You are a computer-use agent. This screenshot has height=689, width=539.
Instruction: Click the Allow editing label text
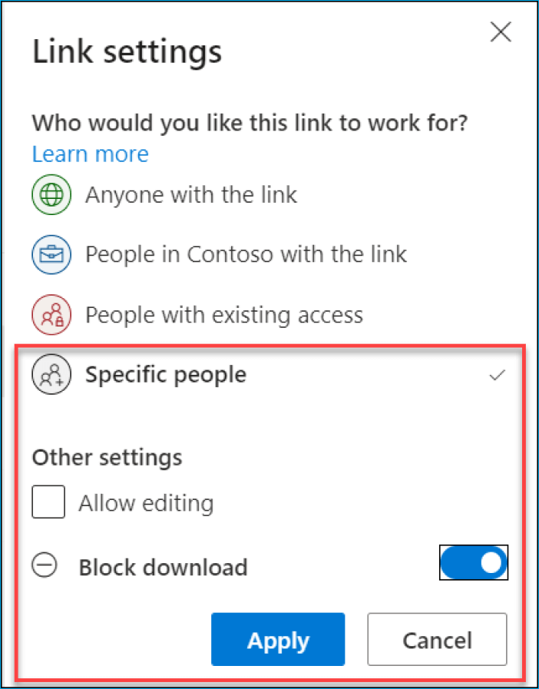click(x=145, y=502)
